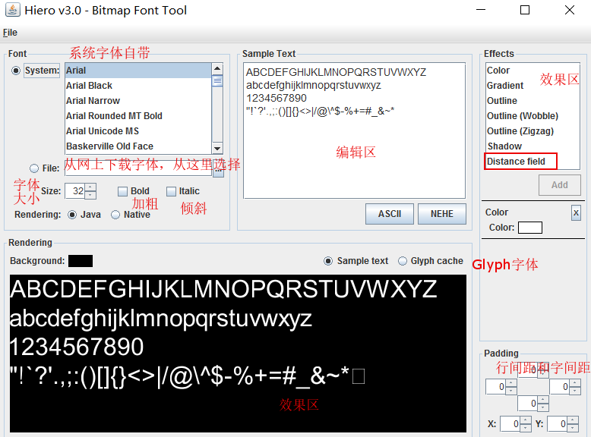Select Java rendering radio button
591x437 pixels.
(x=72, y=215)
